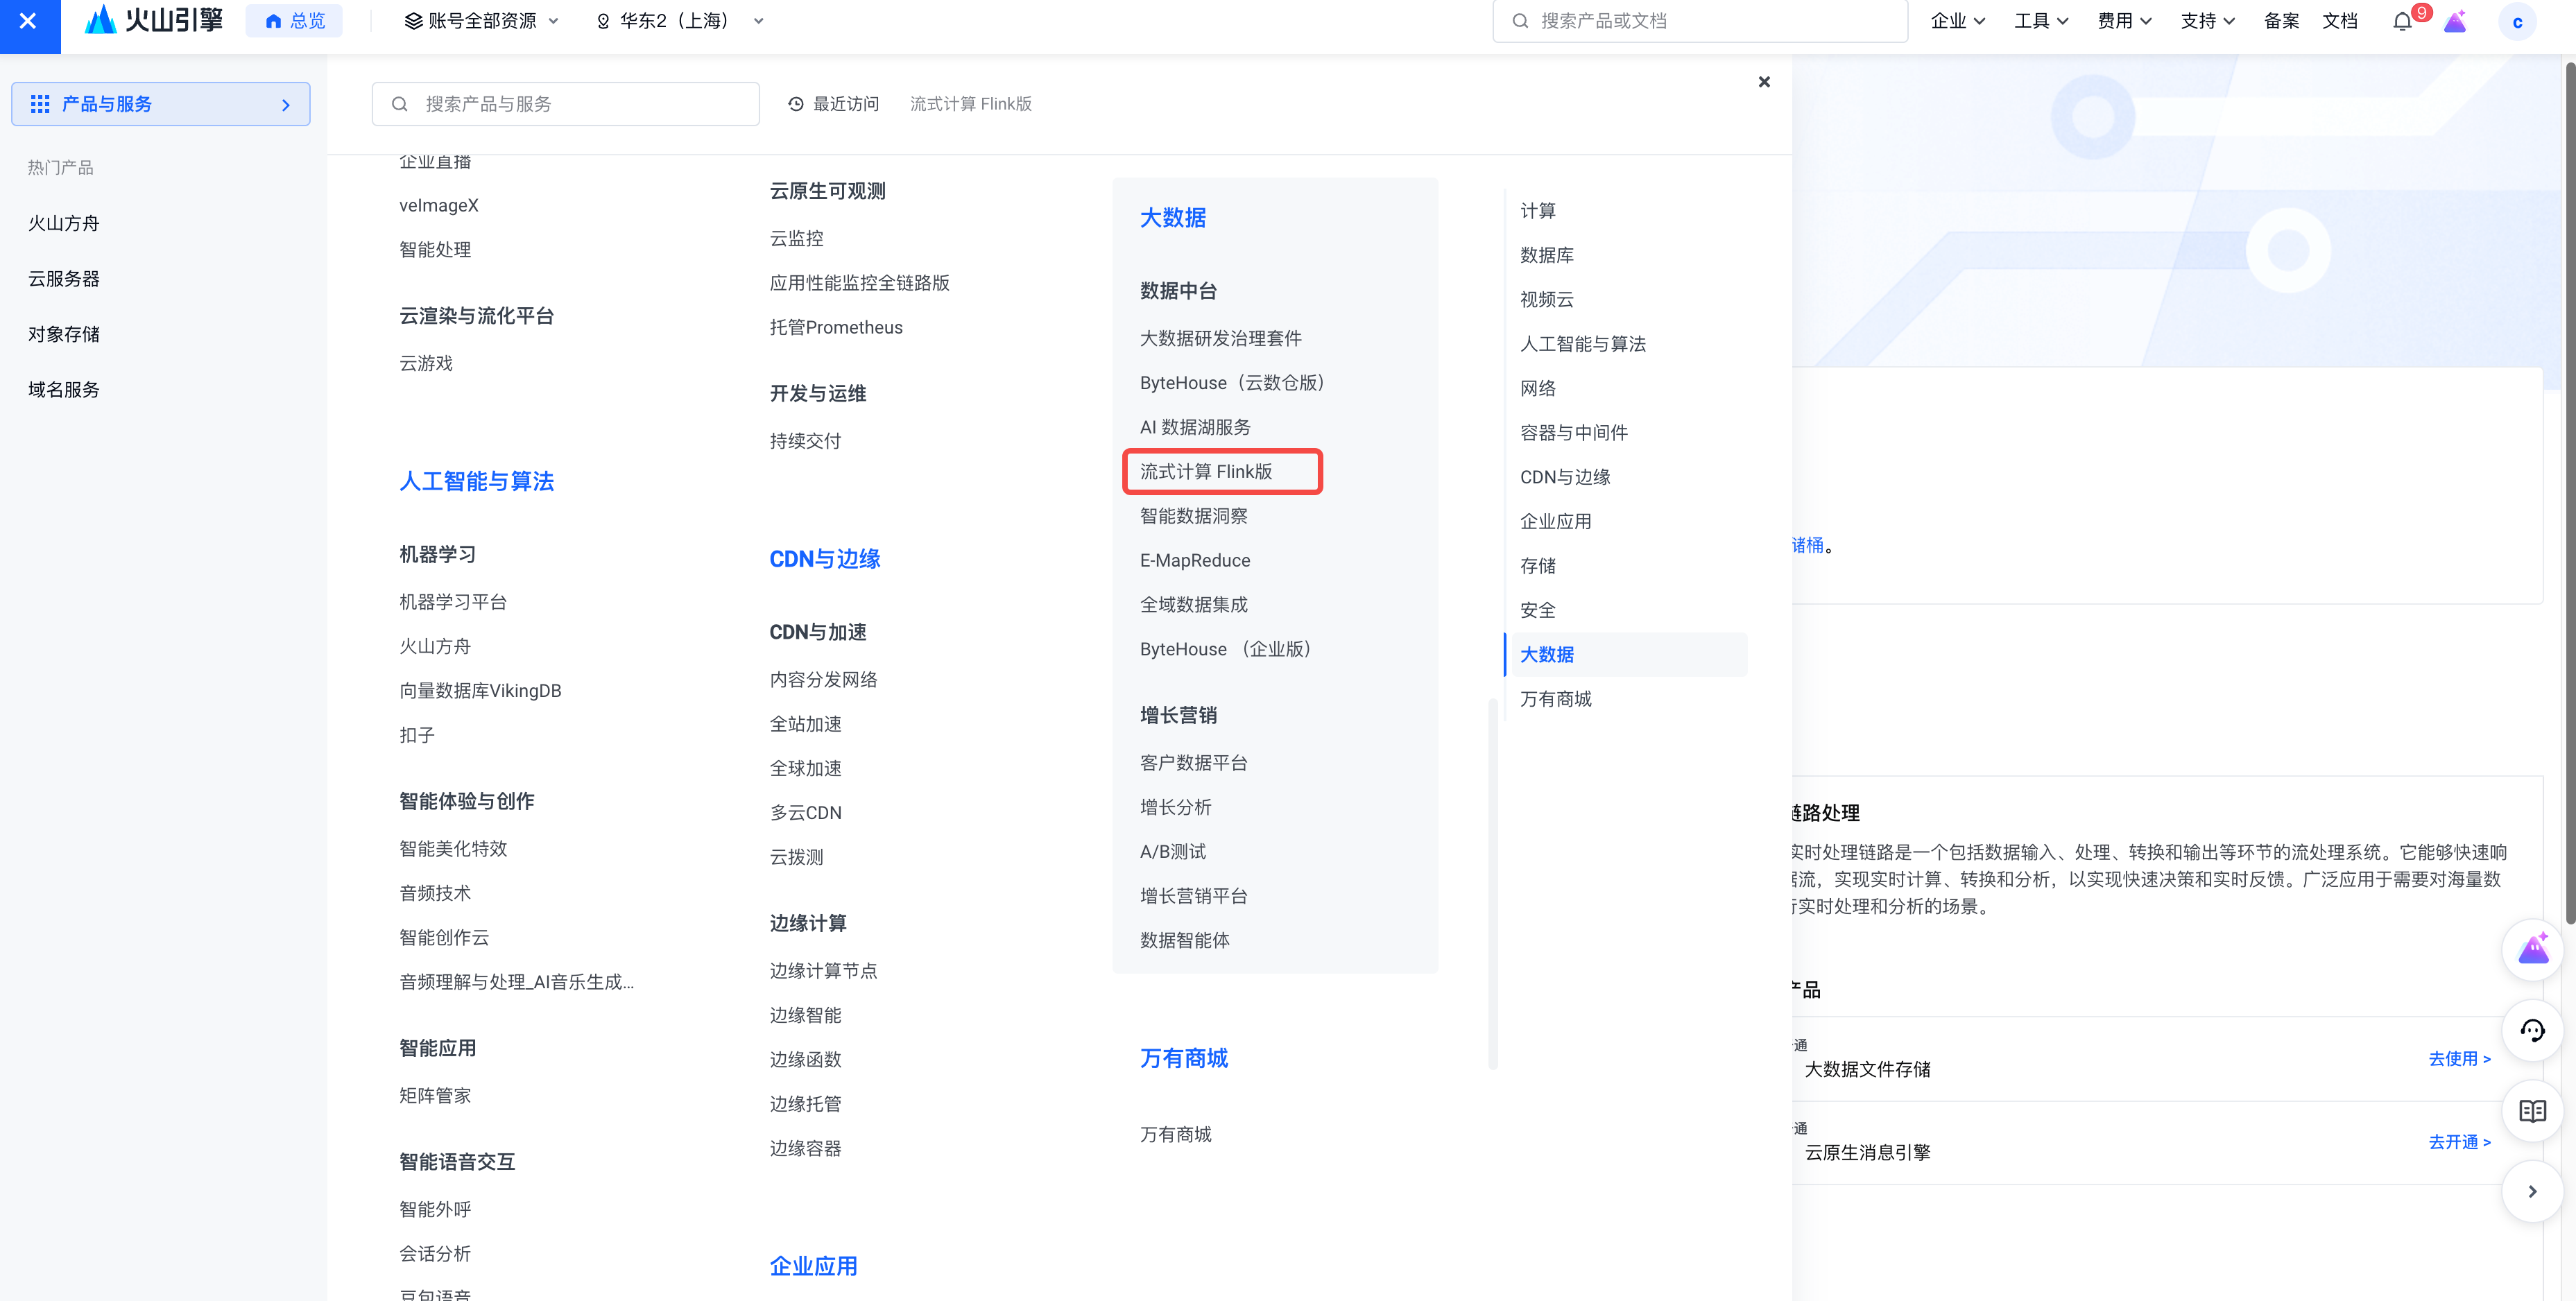Select 大数据 in the category list

[x=1547, y=654]
